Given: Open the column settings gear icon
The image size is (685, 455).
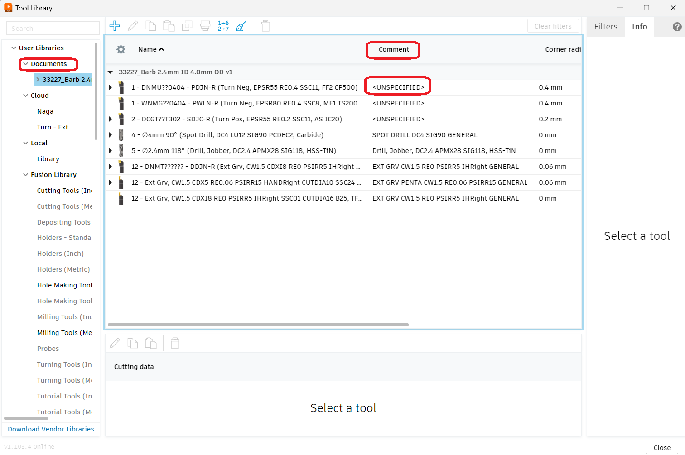Looking at the screenshot, I should point(121,49).
